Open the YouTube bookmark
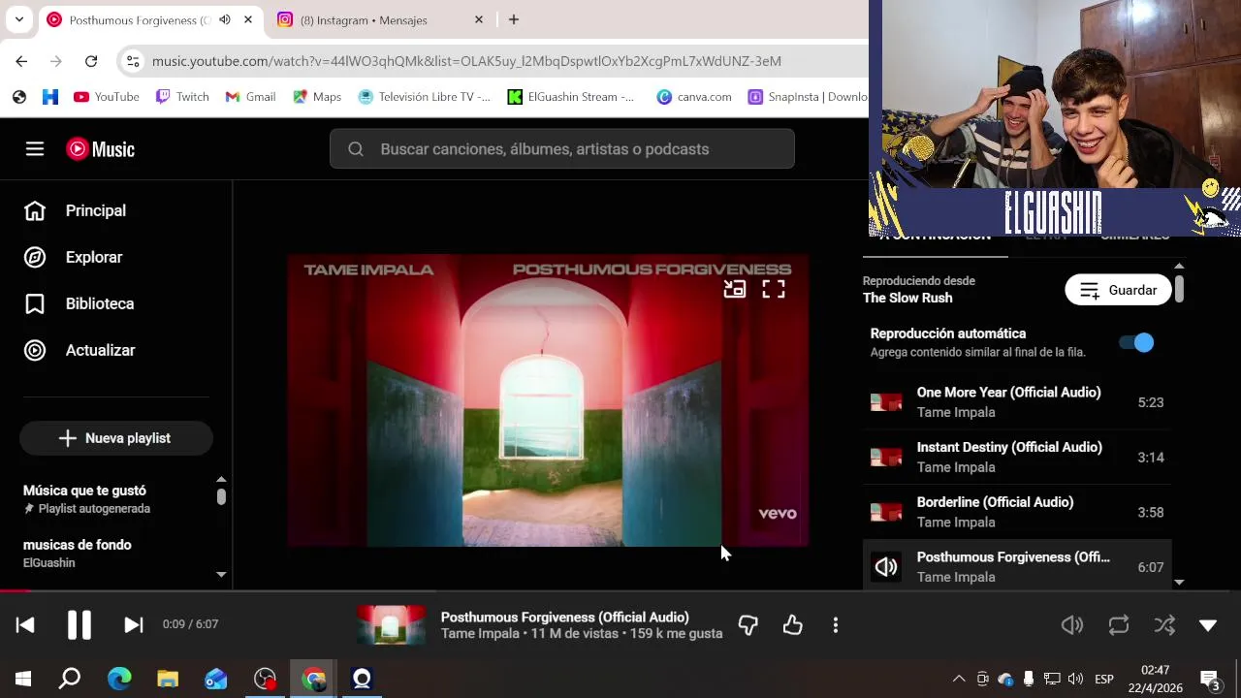Screen dimensions: 1241x698 [107, 97]
